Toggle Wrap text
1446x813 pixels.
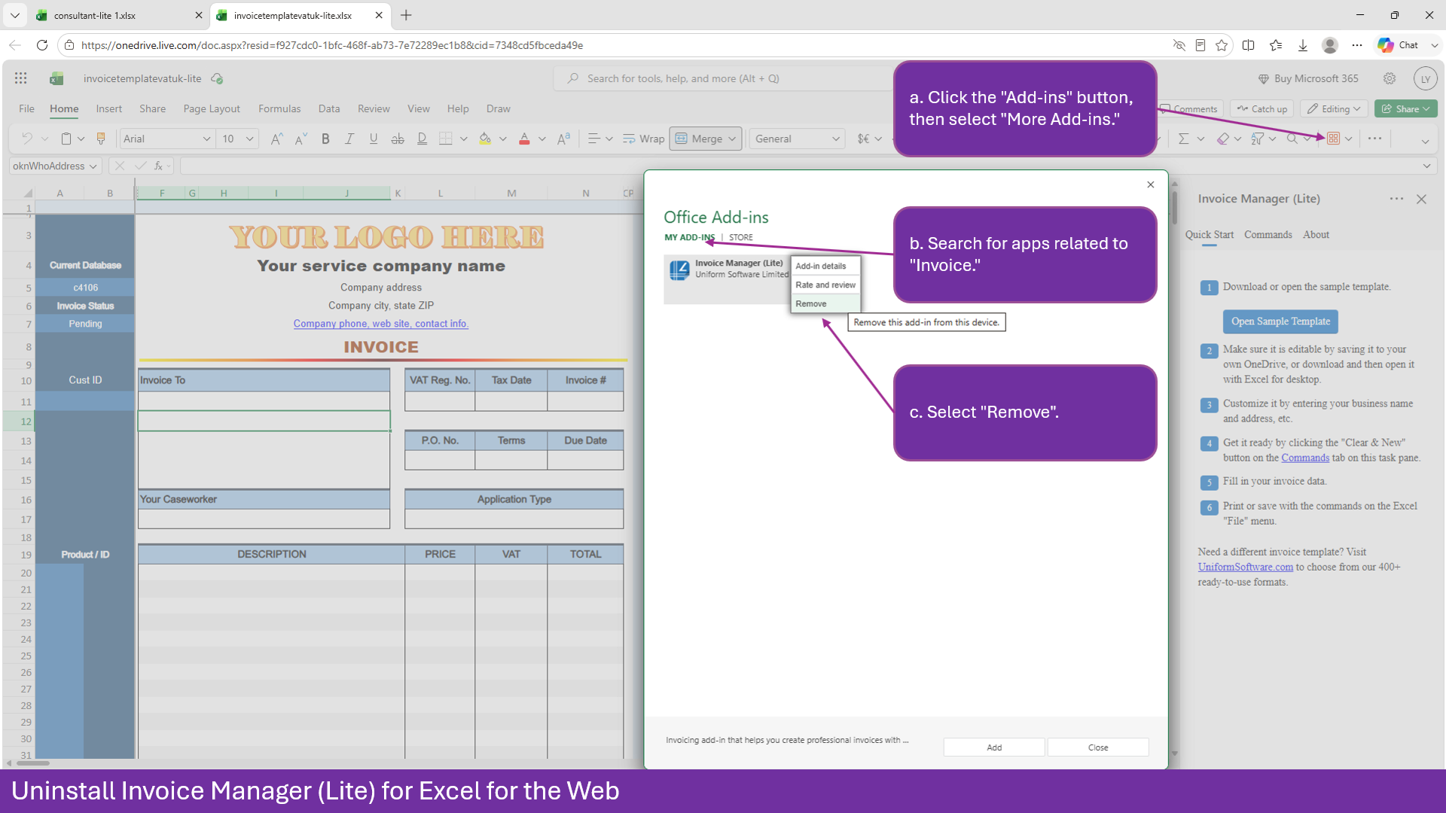point(644,139)
